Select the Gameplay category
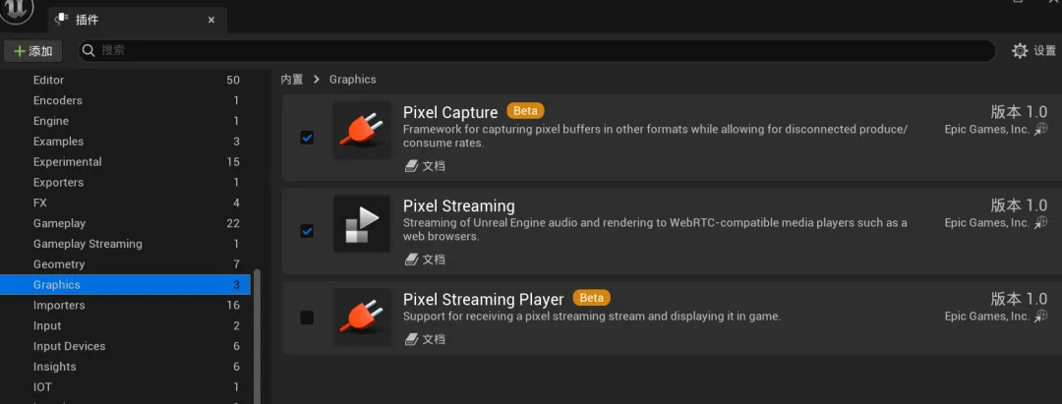1062x404 pixels. [125, 223]
